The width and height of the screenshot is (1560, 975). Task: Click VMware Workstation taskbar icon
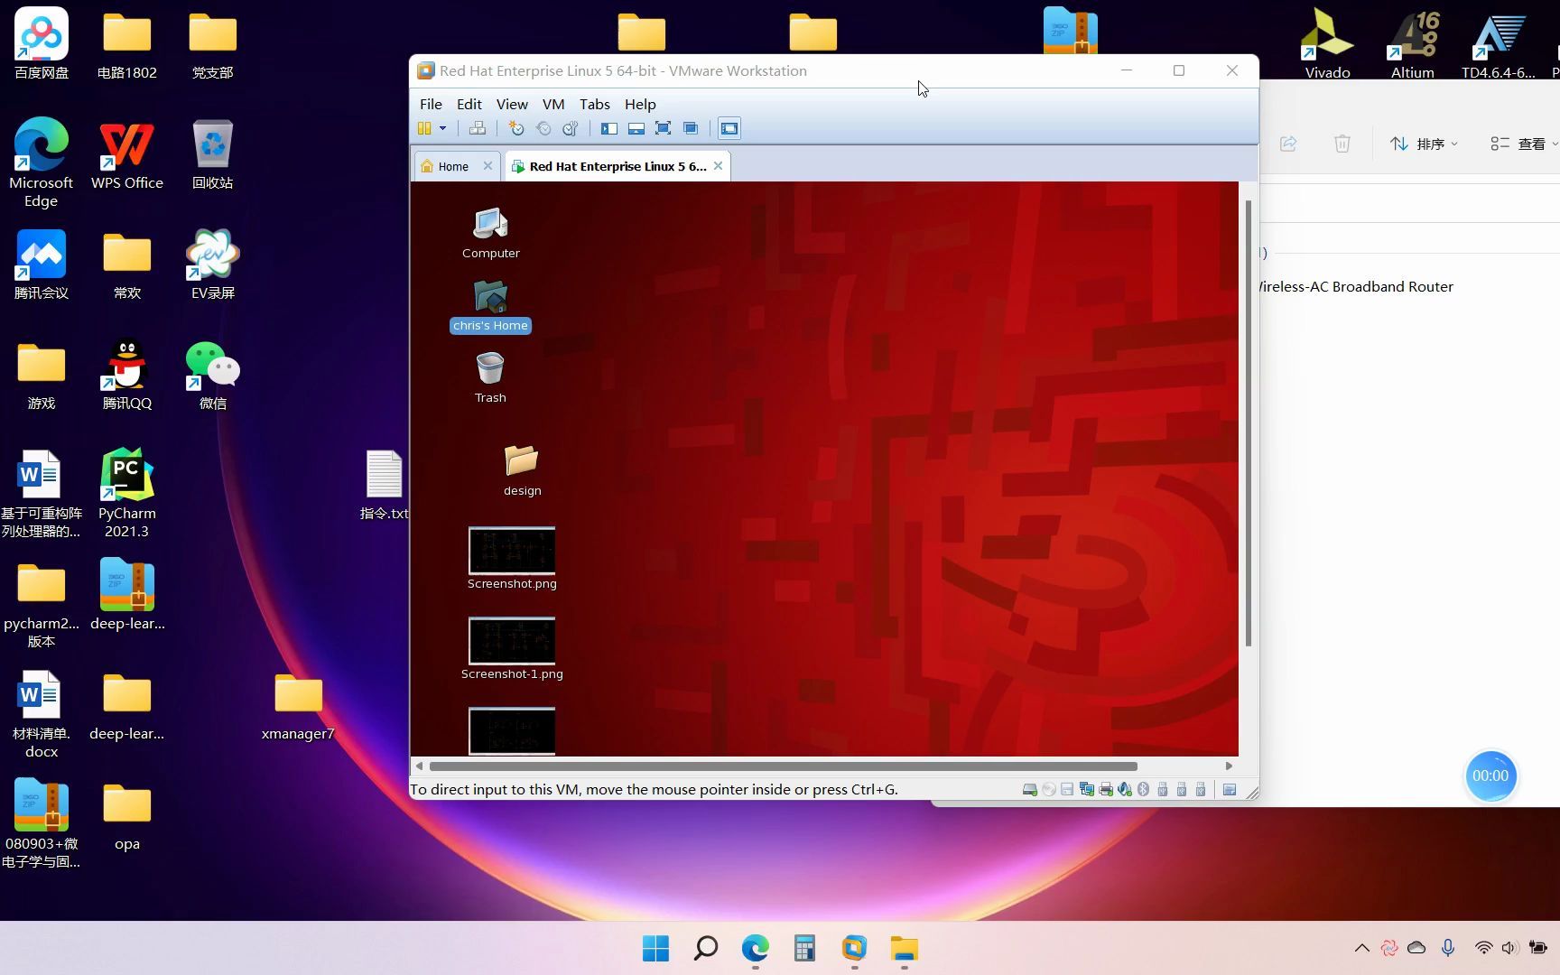(x=854, y=949)
